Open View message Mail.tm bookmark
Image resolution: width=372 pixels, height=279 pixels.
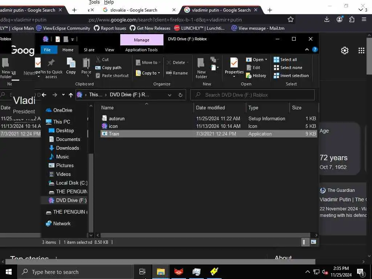(x=258, y=28)
